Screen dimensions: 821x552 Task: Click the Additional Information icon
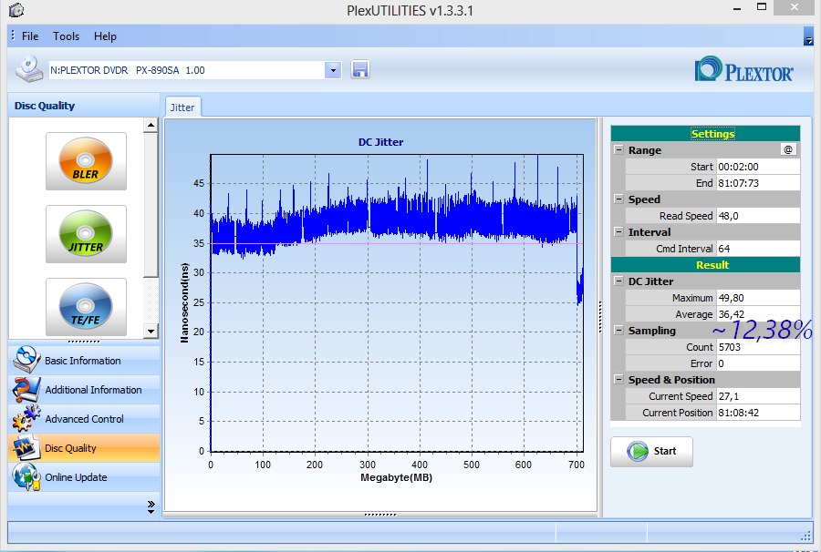pyautogui.click(x=26, y=390)
